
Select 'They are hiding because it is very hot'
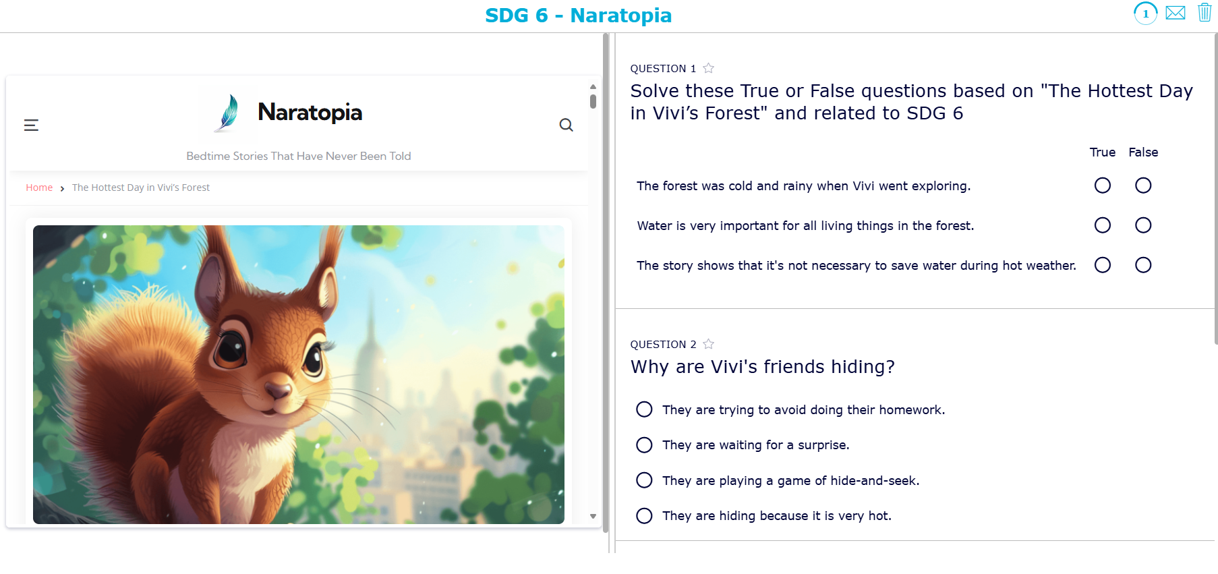644,516
